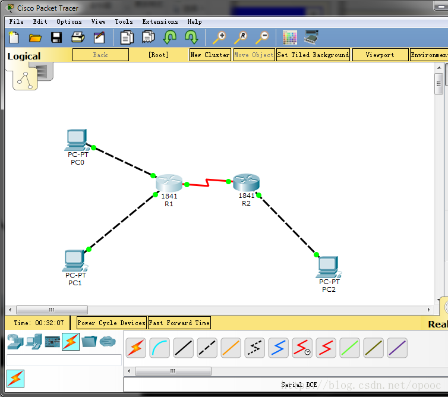Image resolution: width=448 pixels, height=397 pixels.
Task: Select the PC1 computer in the workspace
Action: tap(74, 261)
